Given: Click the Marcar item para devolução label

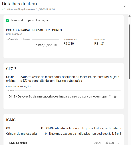Looking at the screenshot, I should [30, 20].
